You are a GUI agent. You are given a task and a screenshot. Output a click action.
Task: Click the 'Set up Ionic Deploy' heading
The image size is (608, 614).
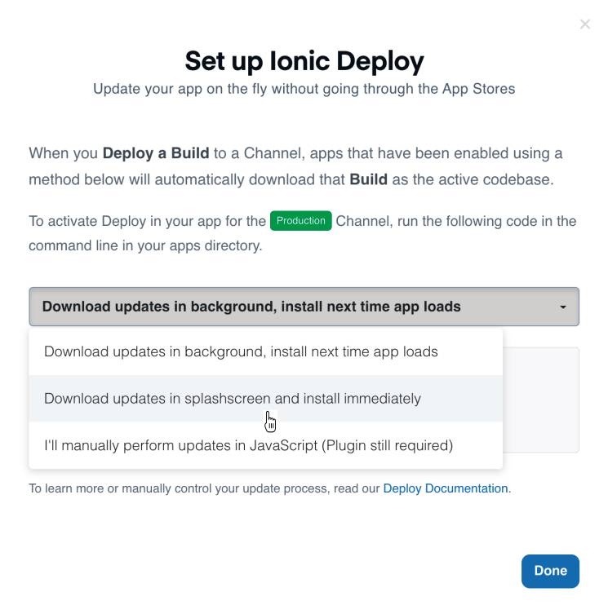304,61
